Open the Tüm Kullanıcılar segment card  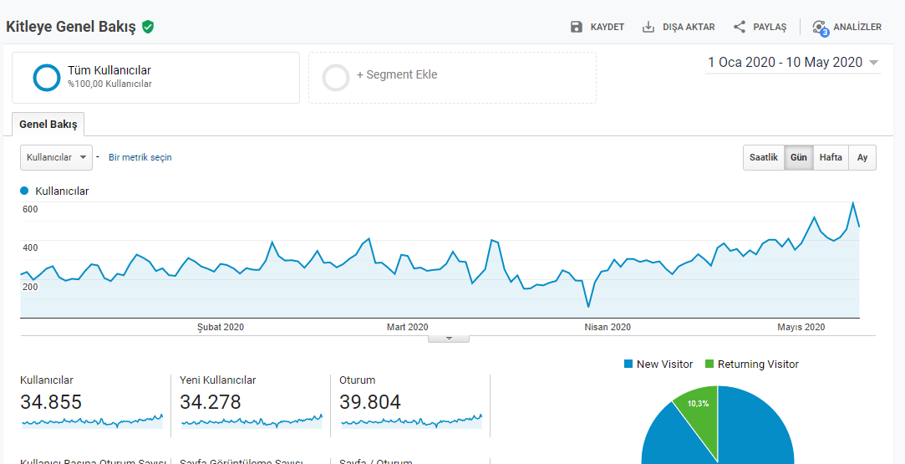[155, 78]
